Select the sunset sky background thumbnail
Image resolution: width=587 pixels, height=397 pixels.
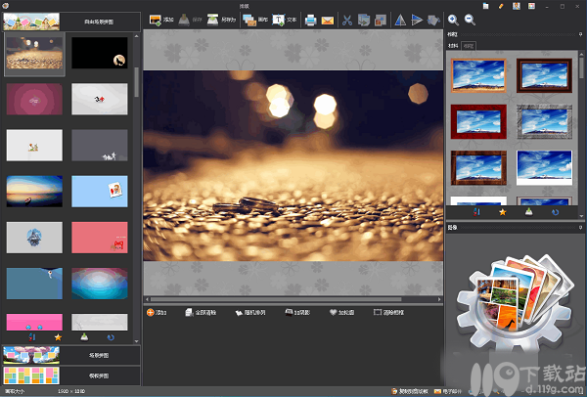tap(34, 192)
